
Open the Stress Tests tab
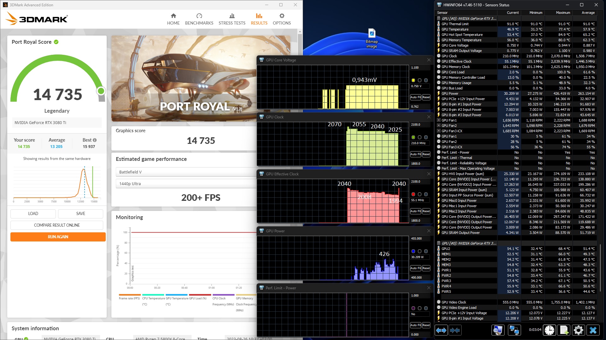(232, 19)
